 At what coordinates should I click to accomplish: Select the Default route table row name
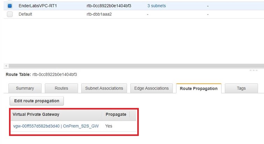pos(25,14)
